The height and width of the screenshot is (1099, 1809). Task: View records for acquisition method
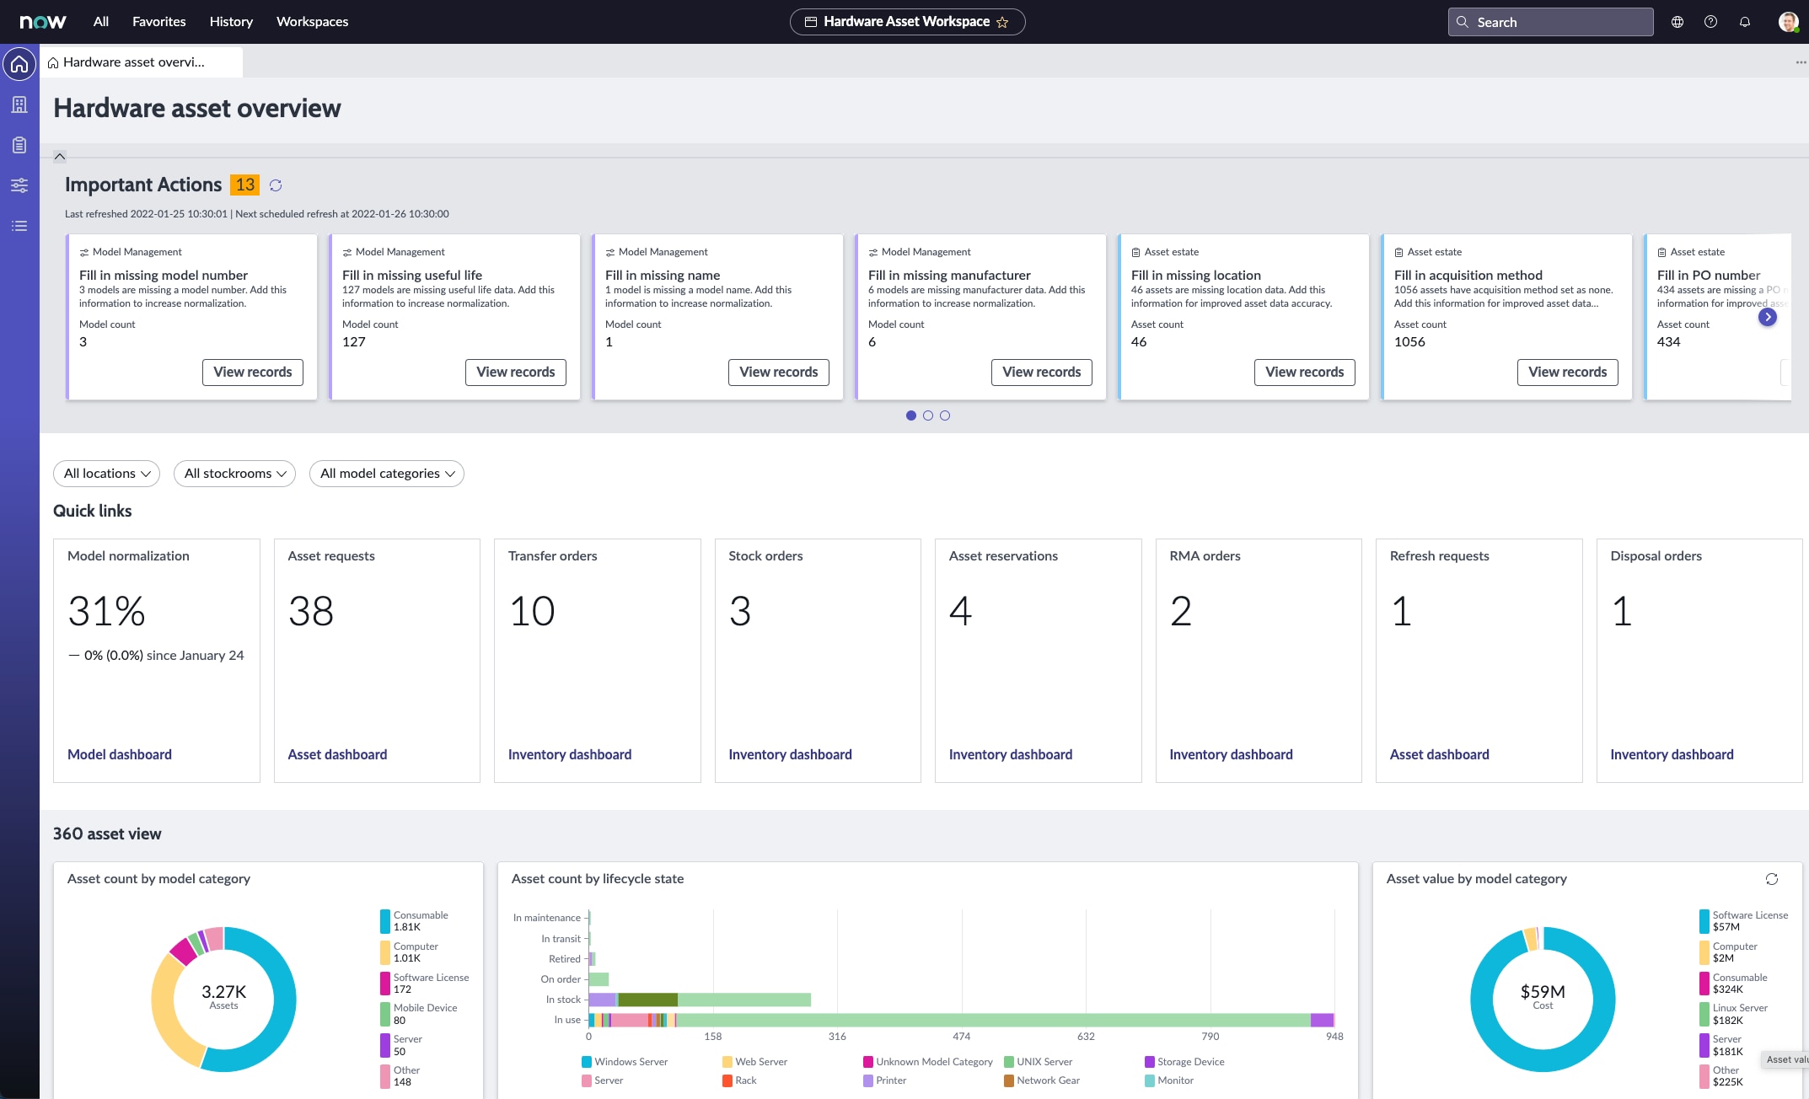click(1568, 373)
